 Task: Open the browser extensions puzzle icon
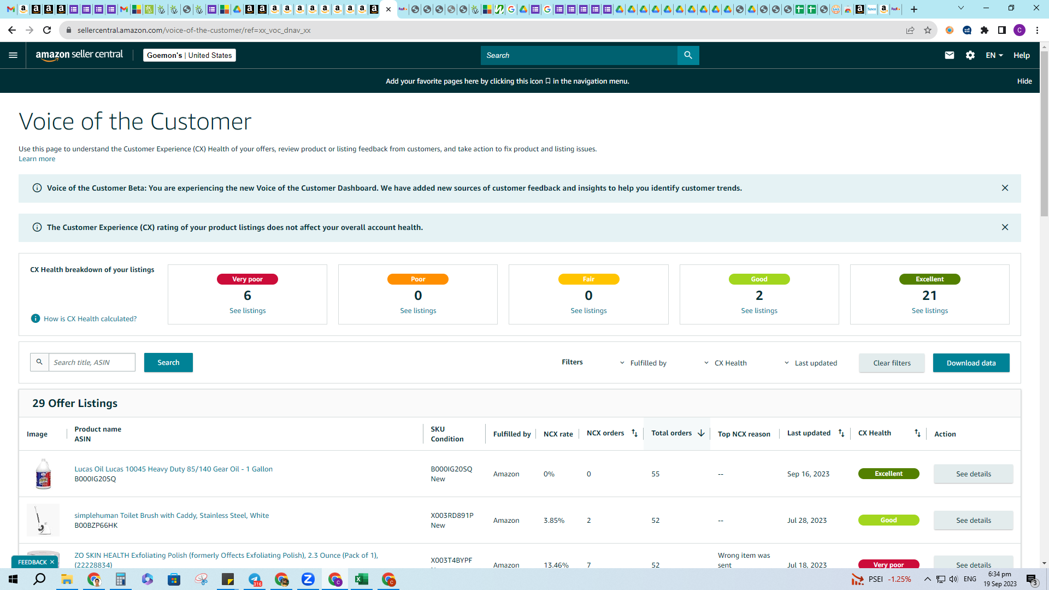pyautogui.click(x=985, y=30)
